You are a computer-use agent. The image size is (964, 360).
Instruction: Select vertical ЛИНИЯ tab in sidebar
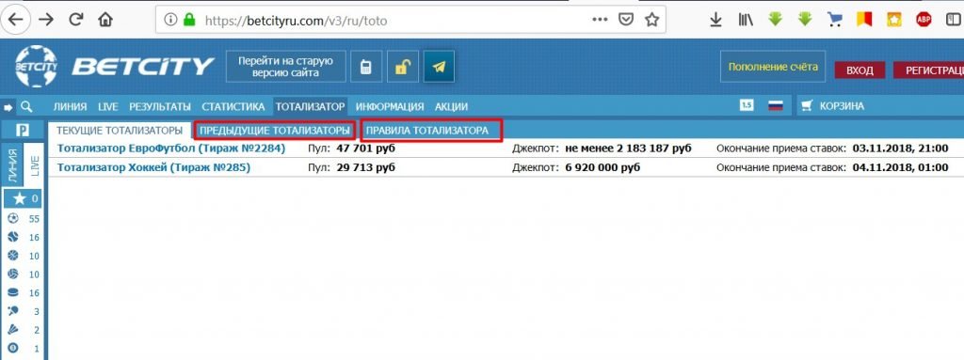point(12,165)
